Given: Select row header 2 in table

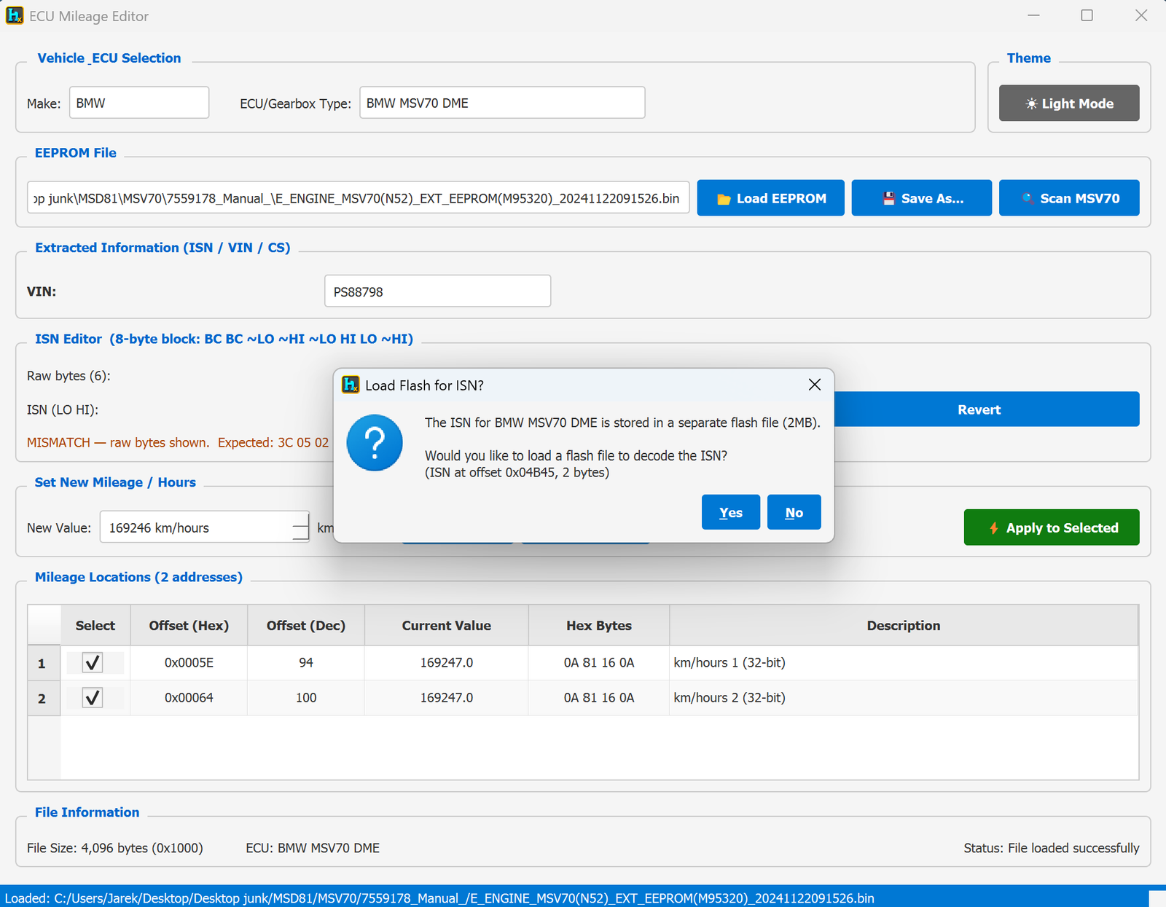Looking at the screenshot, I should tap(44, 698).
